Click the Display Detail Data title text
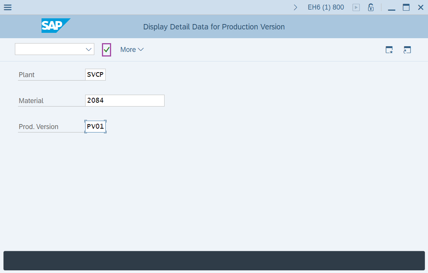The height and width of the screenshot is (273, 428). [x=214, y=27]
